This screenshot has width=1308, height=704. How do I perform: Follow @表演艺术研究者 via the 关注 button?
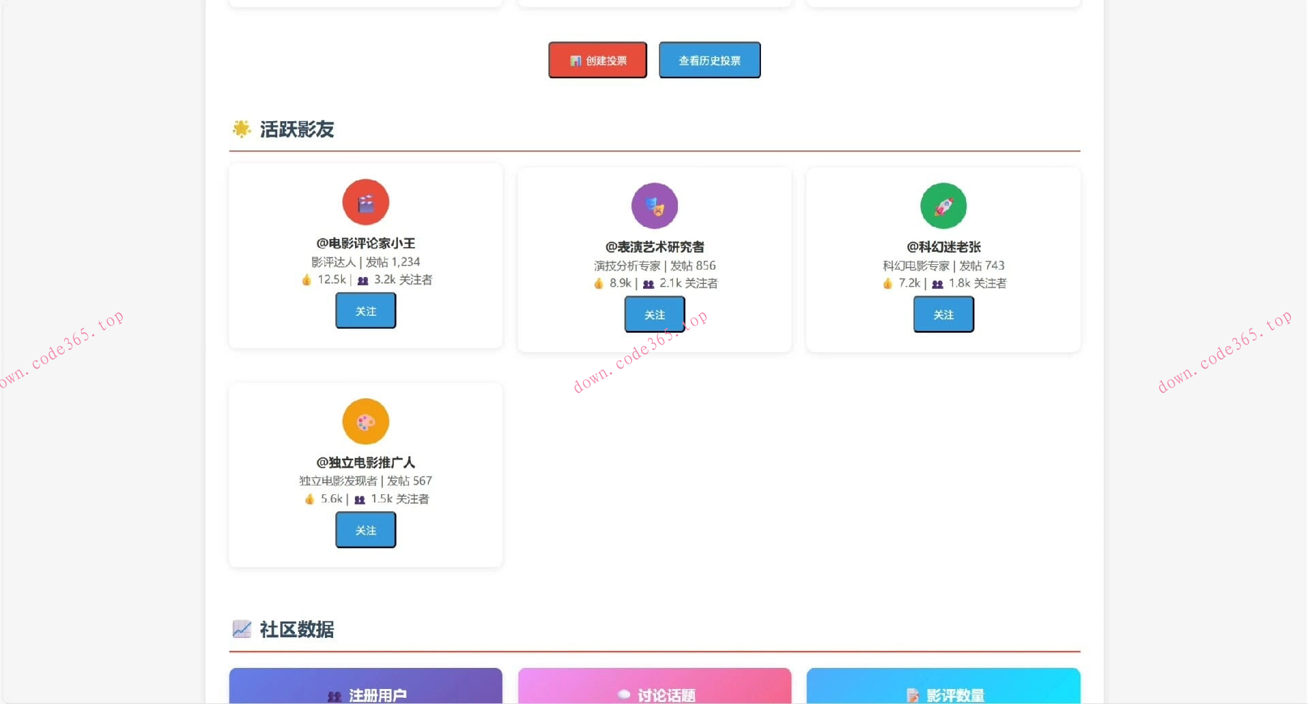click(x=654, y=314)
